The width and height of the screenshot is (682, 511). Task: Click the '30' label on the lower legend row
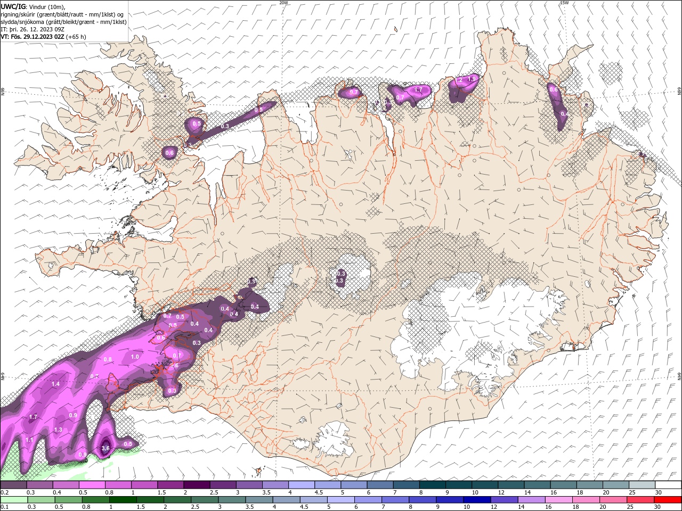tap(659, 507)
